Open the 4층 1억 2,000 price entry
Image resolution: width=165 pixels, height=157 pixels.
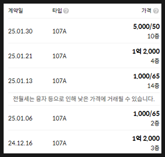(146, 51)
